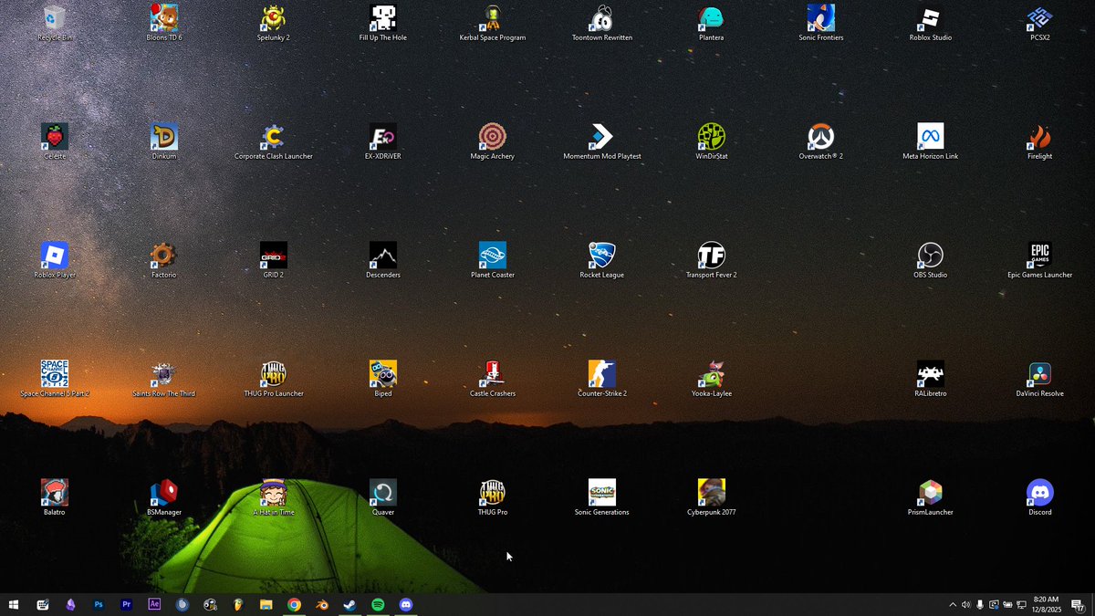Select the WinDirStat desktop icon

tap(712, 141)
